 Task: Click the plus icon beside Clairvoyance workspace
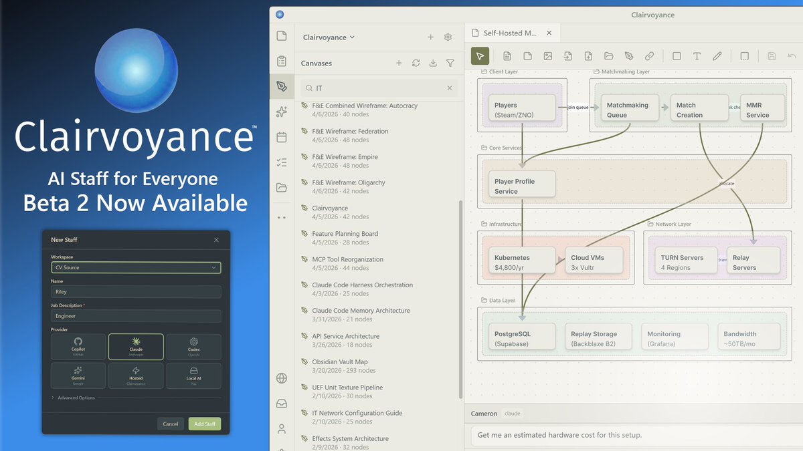click(431, 37)
